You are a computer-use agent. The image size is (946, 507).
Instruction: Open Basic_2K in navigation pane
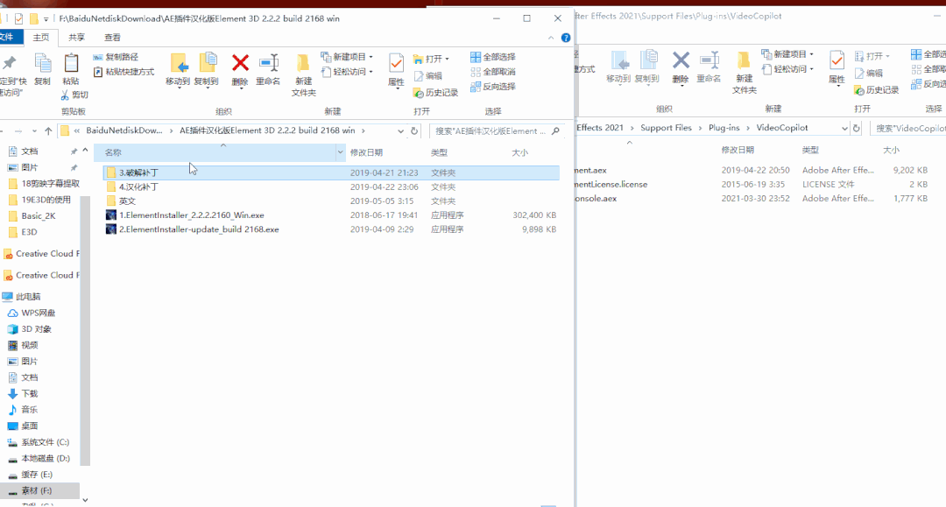tap(32, 215)
